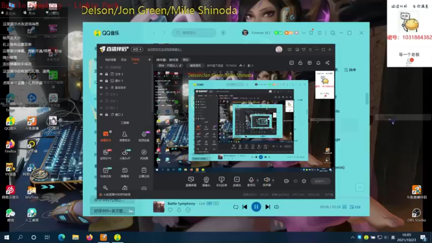432x243 pixels.
Task: Click the QQ Music search field
Action: (x=194, y=33)
